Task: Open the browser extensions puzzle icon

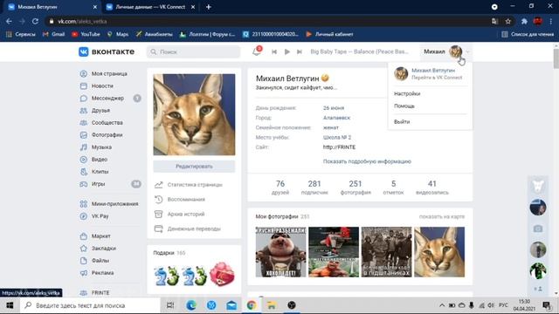Action: click(x=524, y=21)
